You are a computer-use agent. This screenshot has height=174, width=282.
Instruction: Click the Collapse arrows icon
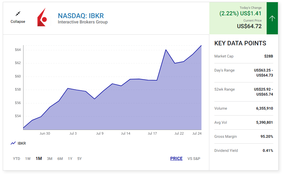(18, 14)
